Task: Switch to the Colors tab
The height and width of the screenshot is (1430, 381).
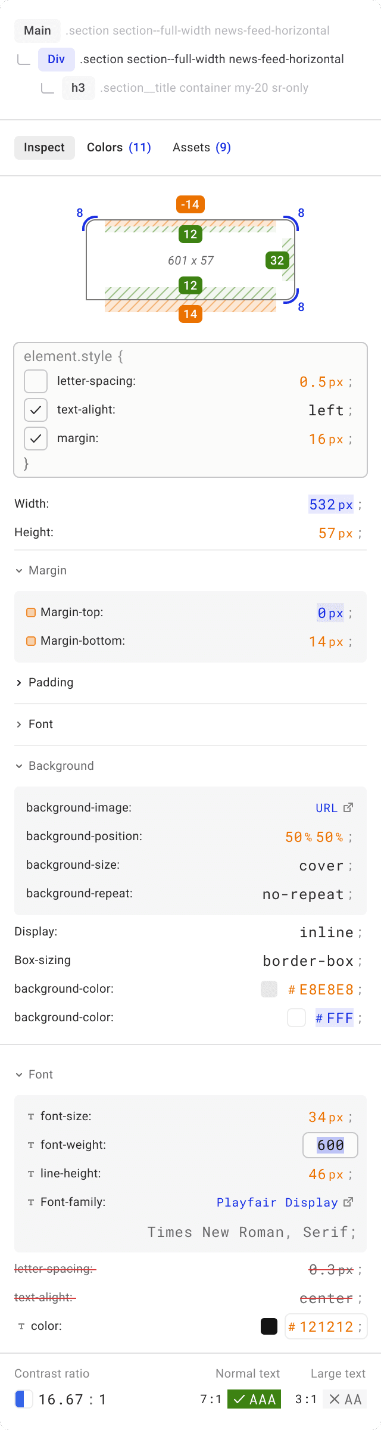Action: point(118,147)
